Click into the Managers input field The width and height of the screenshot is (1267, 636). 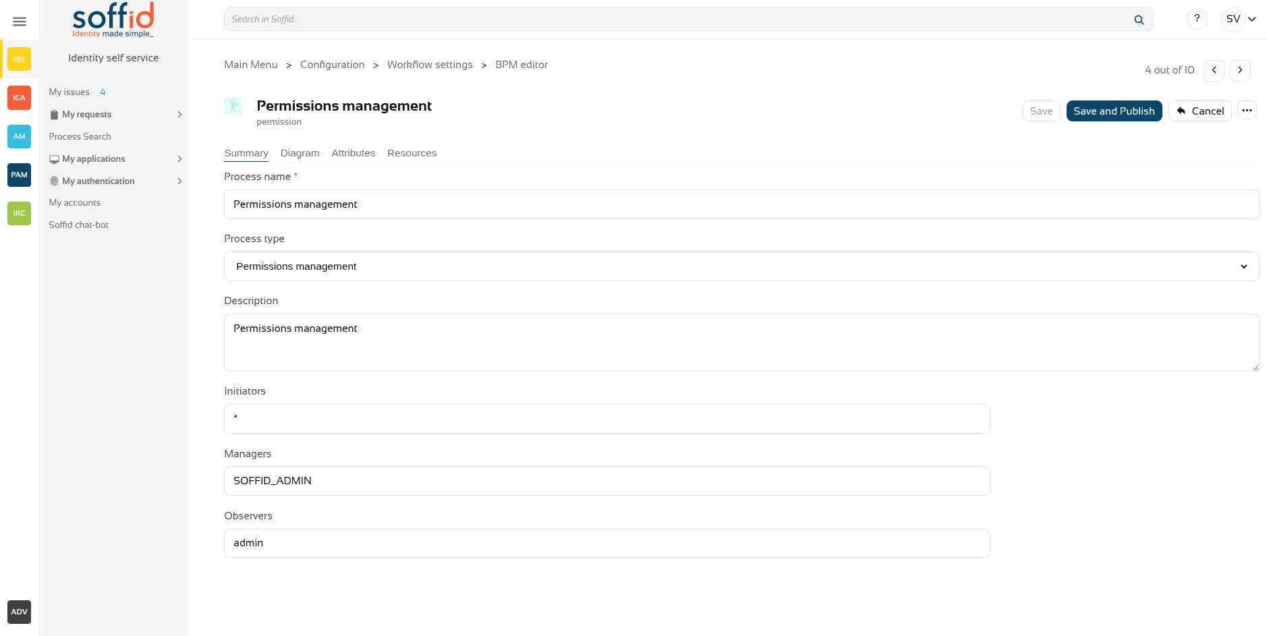point(607,481)
